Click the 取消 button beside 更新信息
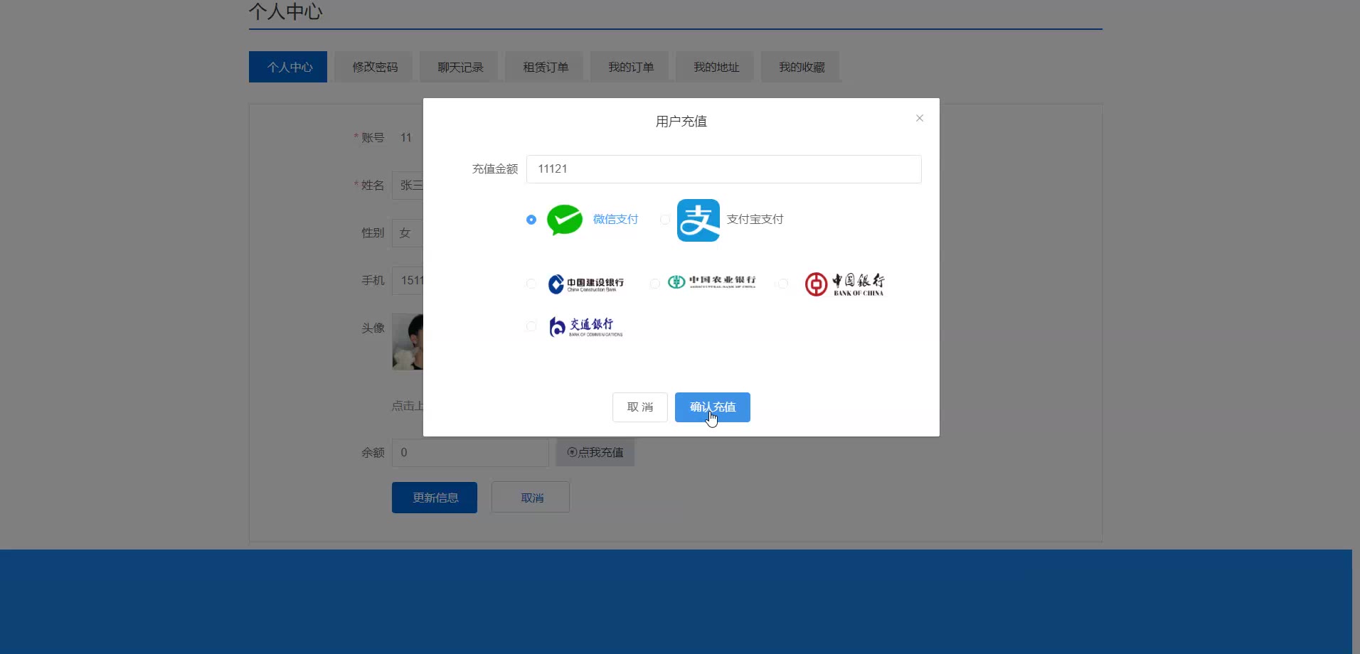 [x=531, y=498]
